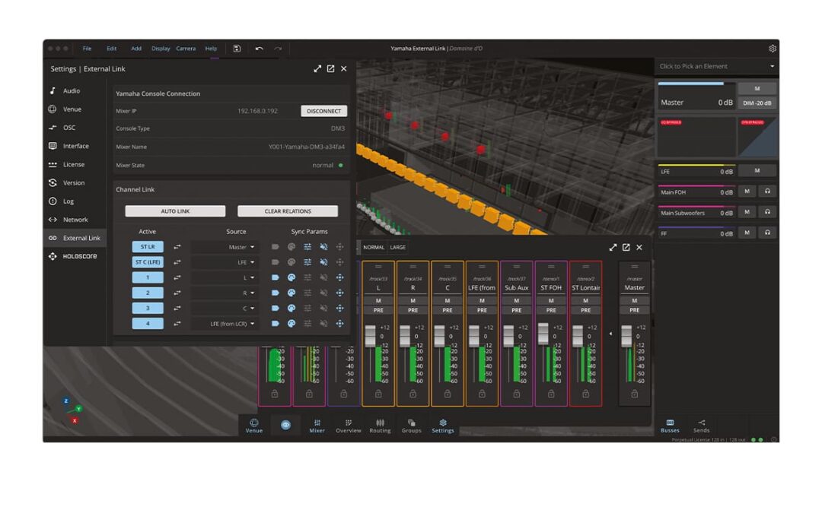Click the undo arrow in top toolbar
The width and height of the screenshot is (822, 513).
pos(259,49)
